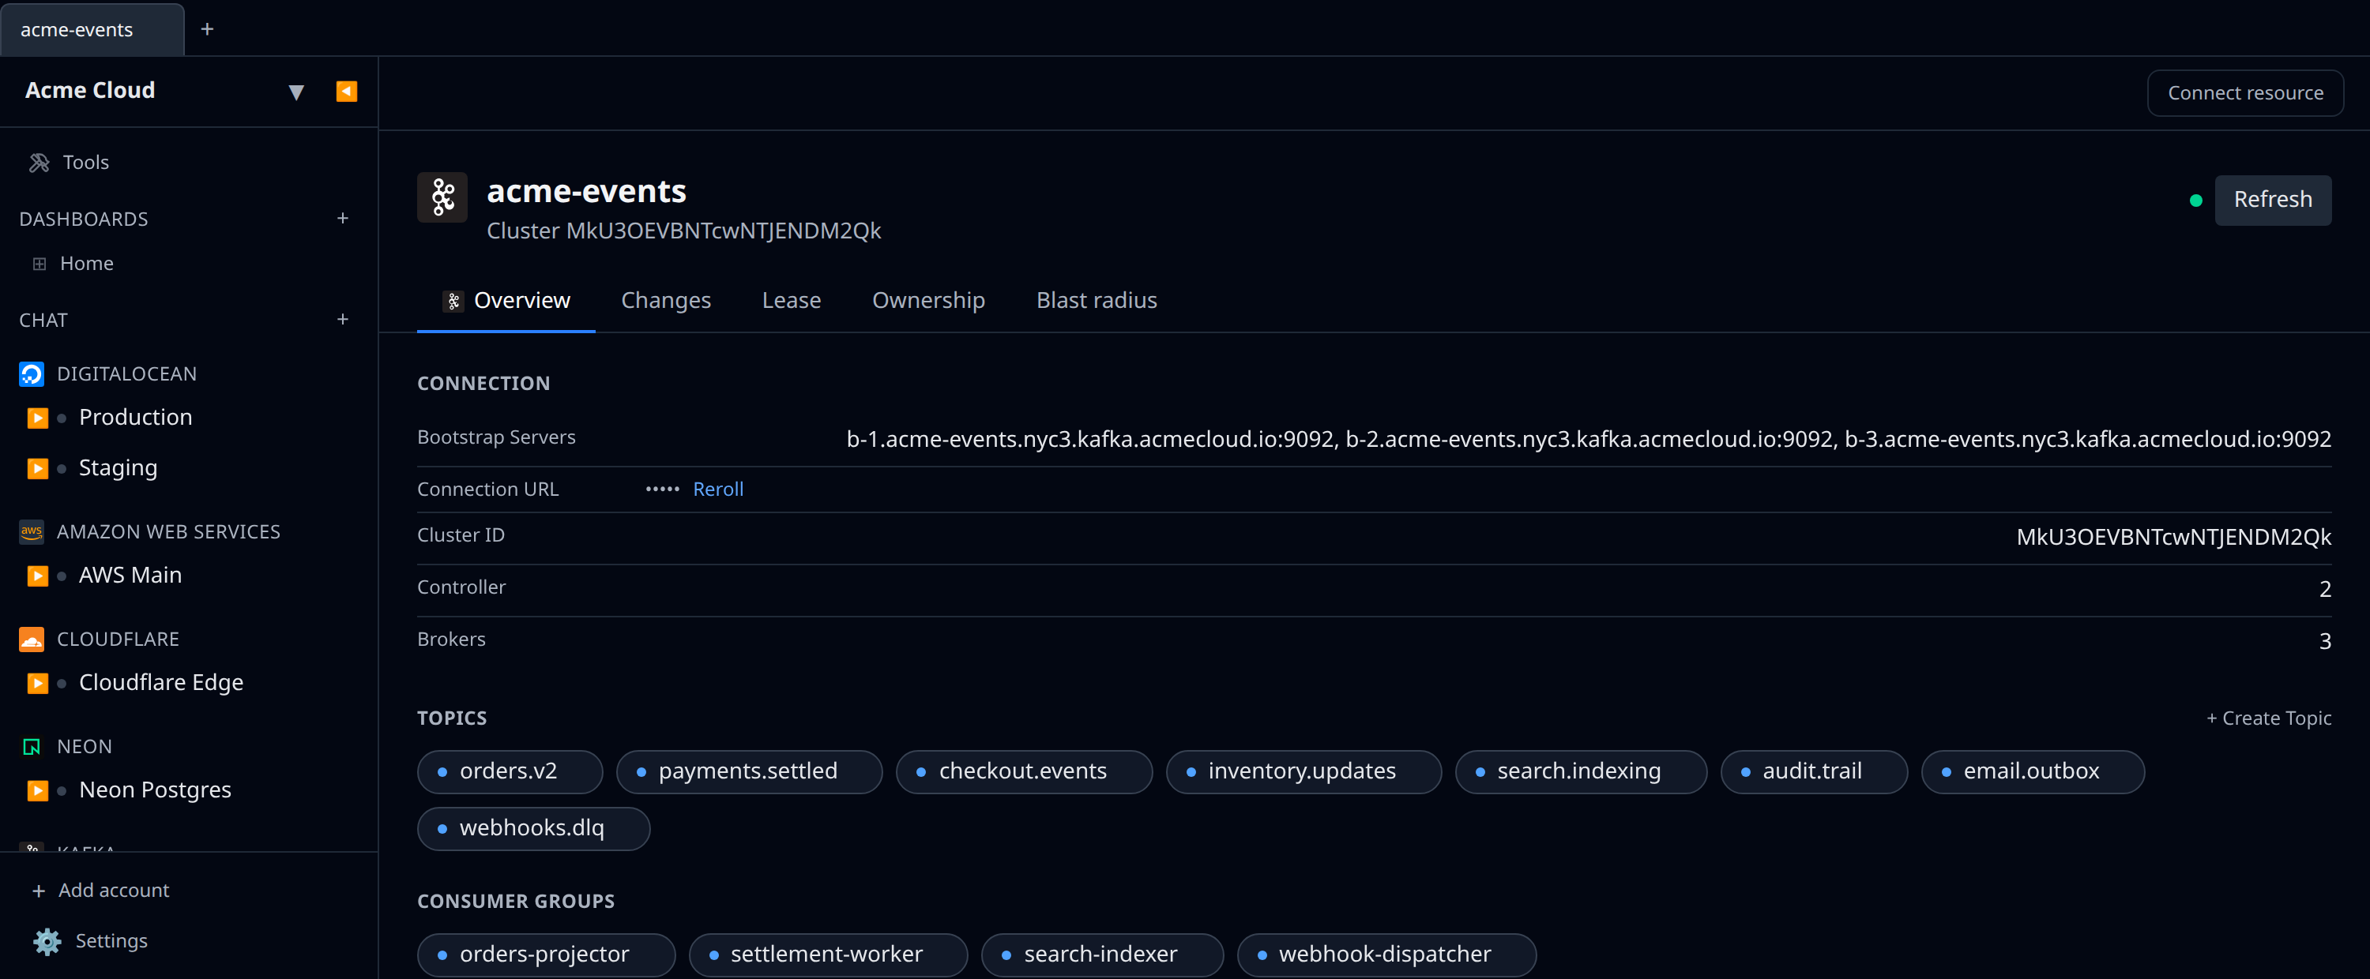Open the payments.settled topic
Image resolution: width=2370 pixels, height=979 pixels.
749,772
